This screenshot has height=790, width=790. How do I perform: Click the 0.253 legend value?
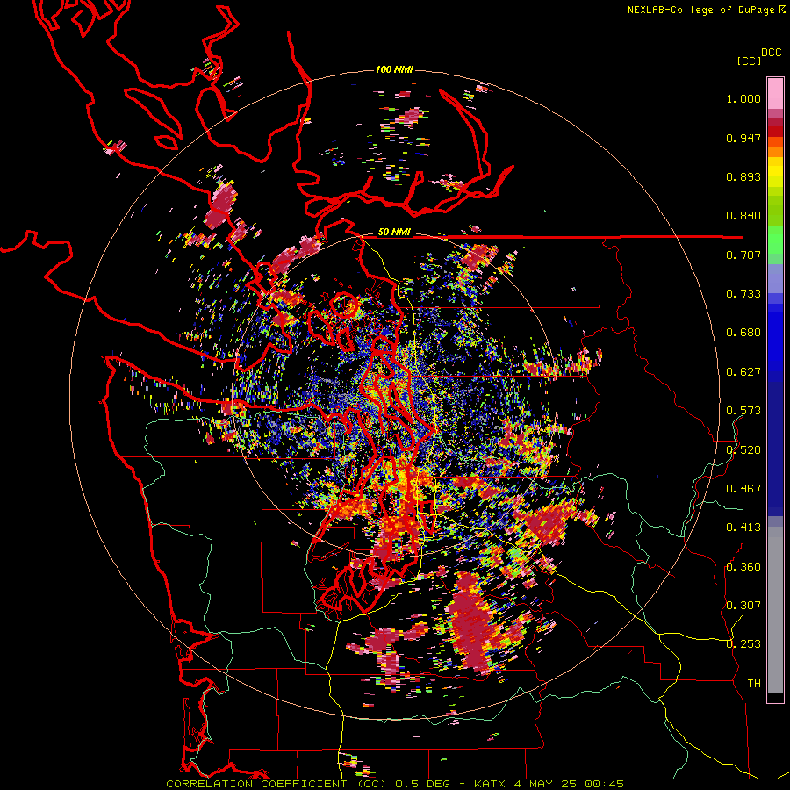click(743, 644)
